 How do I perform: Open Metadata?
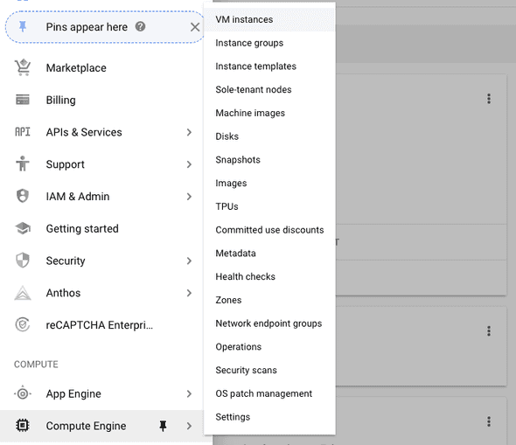(269, 253)
